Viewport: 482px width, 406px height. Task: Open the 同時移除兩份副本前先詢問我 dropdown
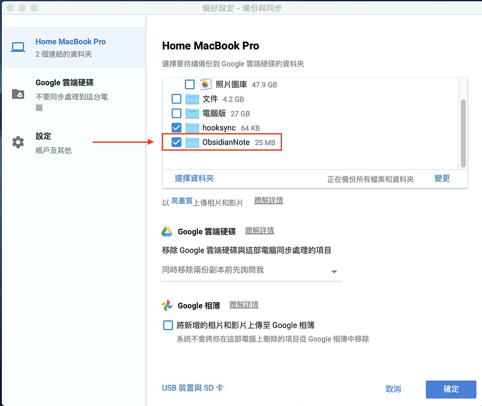click(x=251, y=271)
